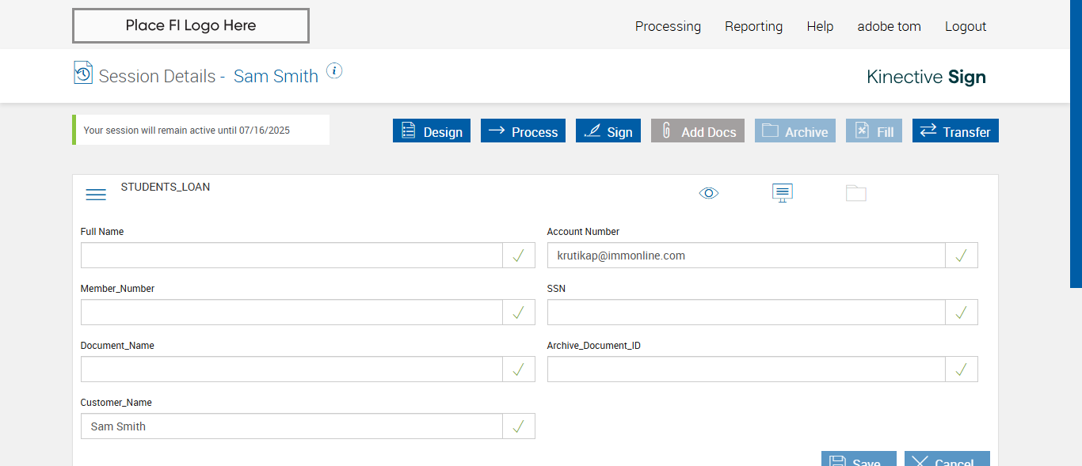The width and height of the screenshot is (1082, 466).
Task: Click the Fill document button
Action: [874, 131]
